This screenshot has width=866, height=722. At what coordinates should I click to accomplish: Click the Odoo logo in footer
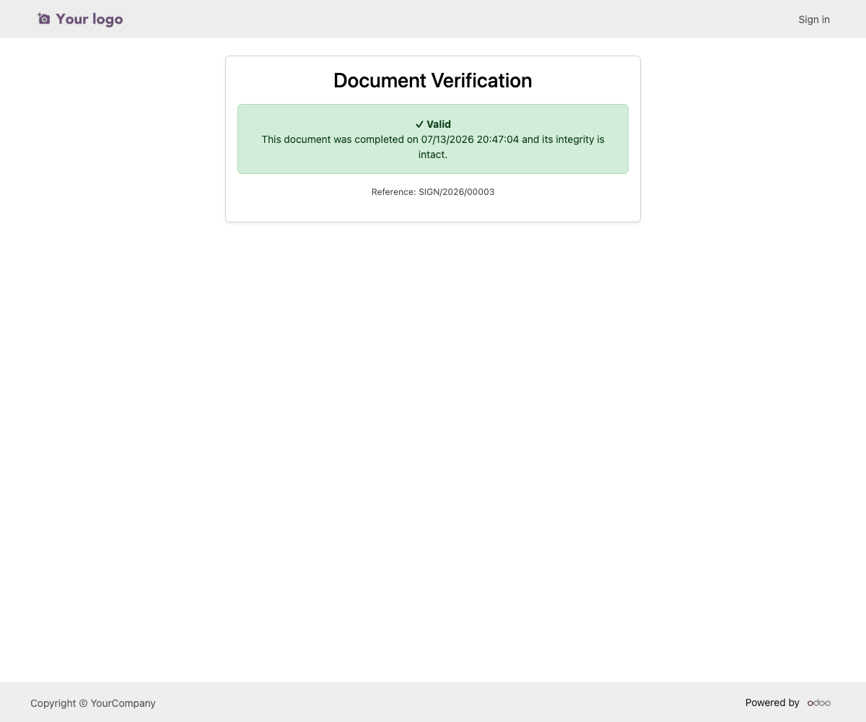(819, 703)
